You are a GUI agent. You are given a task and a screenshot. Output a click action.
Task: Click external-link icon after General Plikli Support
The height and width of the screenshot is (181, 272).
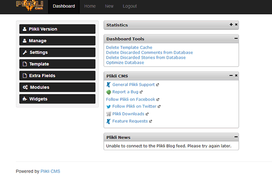pyautogui.click(x=157, y=85)
